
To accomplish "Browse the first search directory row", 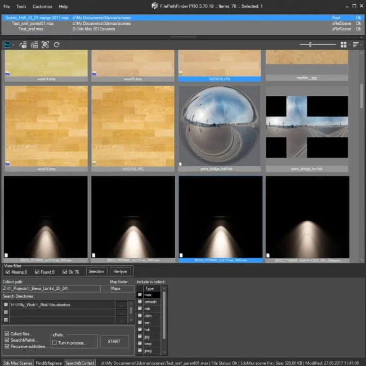I will (x=121, y=305).
